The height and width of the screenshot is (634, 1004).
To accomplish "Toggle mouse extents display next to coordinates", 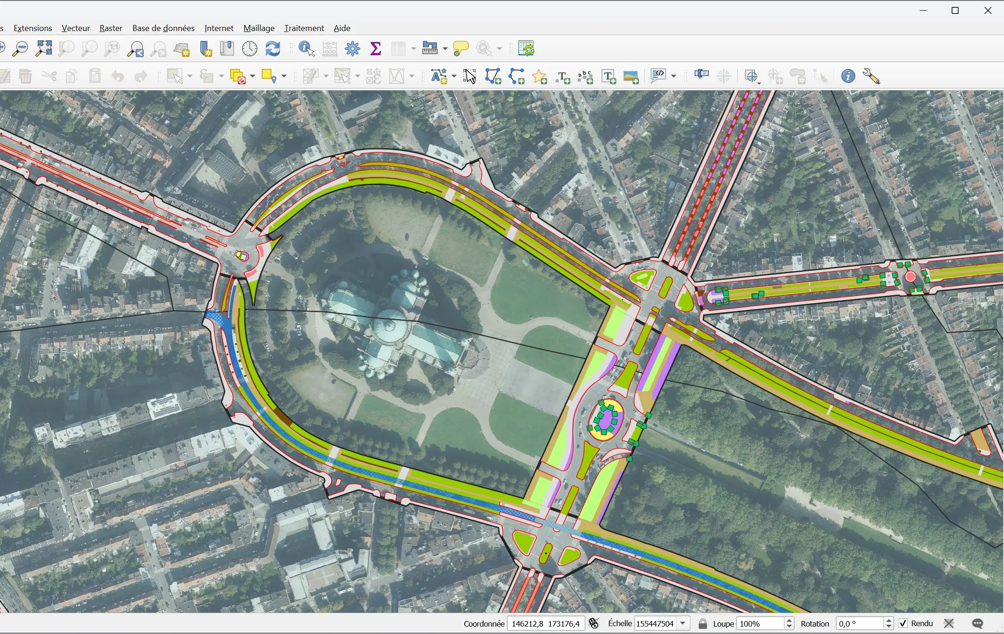I will 594,623.
